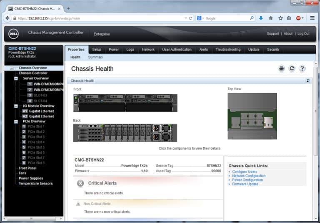Click the sidebar horizontal scrollbar
The width and height of the screenshot is (320, 223).
31,219
